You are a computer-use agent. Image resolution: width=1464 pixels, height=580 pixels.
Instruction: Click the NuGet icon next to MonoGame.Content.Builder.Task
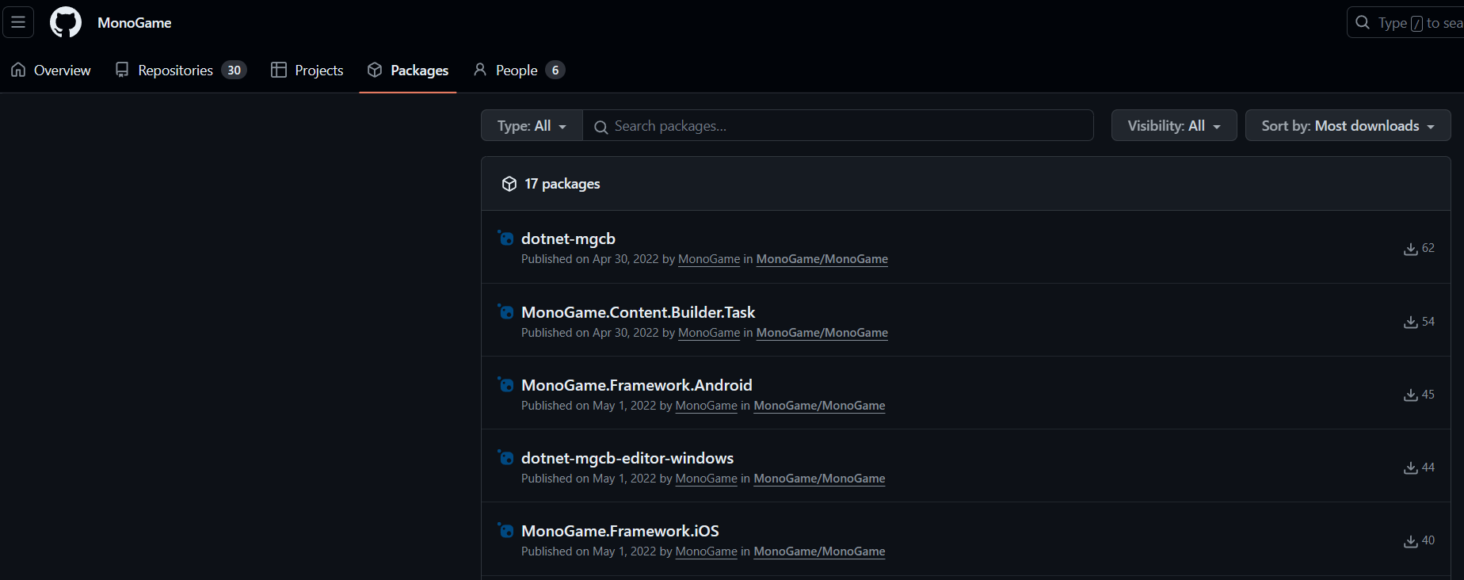tap(505, 311)
